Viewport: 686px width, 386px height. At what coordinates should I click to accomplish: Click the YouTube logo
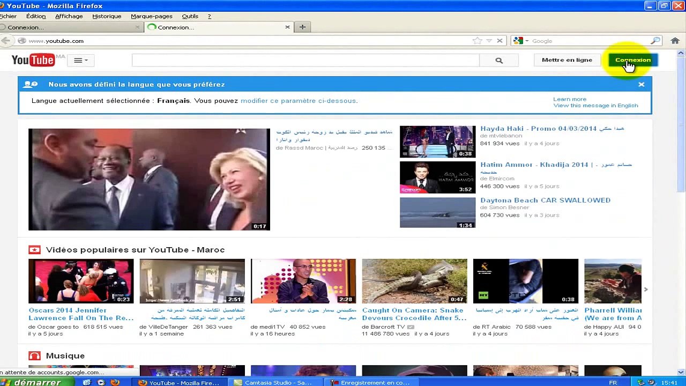tap(33, 60)
